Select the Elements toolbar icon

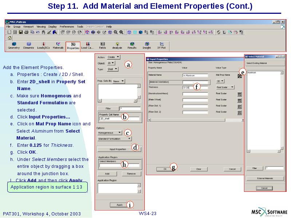[x=28, y=46]
